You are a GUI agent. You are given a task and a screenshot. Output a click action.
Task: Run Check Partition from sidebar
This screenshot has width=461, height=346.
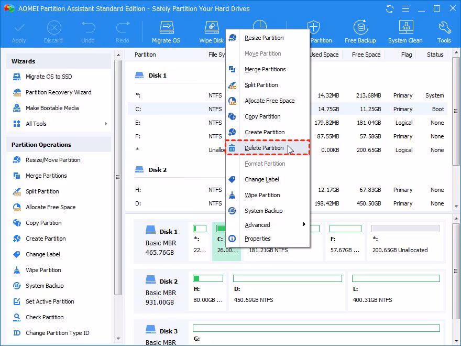(45, 317)
